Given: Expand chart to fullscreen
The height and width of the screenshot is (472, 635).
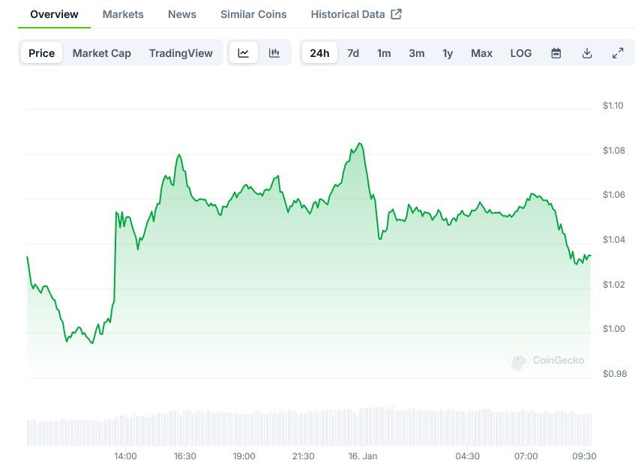Looking at the screenshot, I should click(618, 53).
